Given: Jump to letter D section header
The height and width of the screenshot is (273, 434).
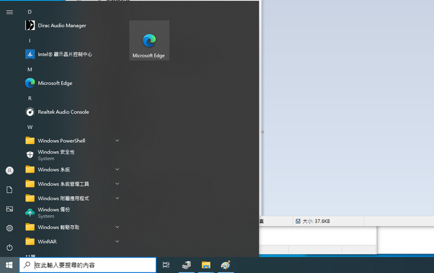Looking at the screenshot, I should pos(29,12).
